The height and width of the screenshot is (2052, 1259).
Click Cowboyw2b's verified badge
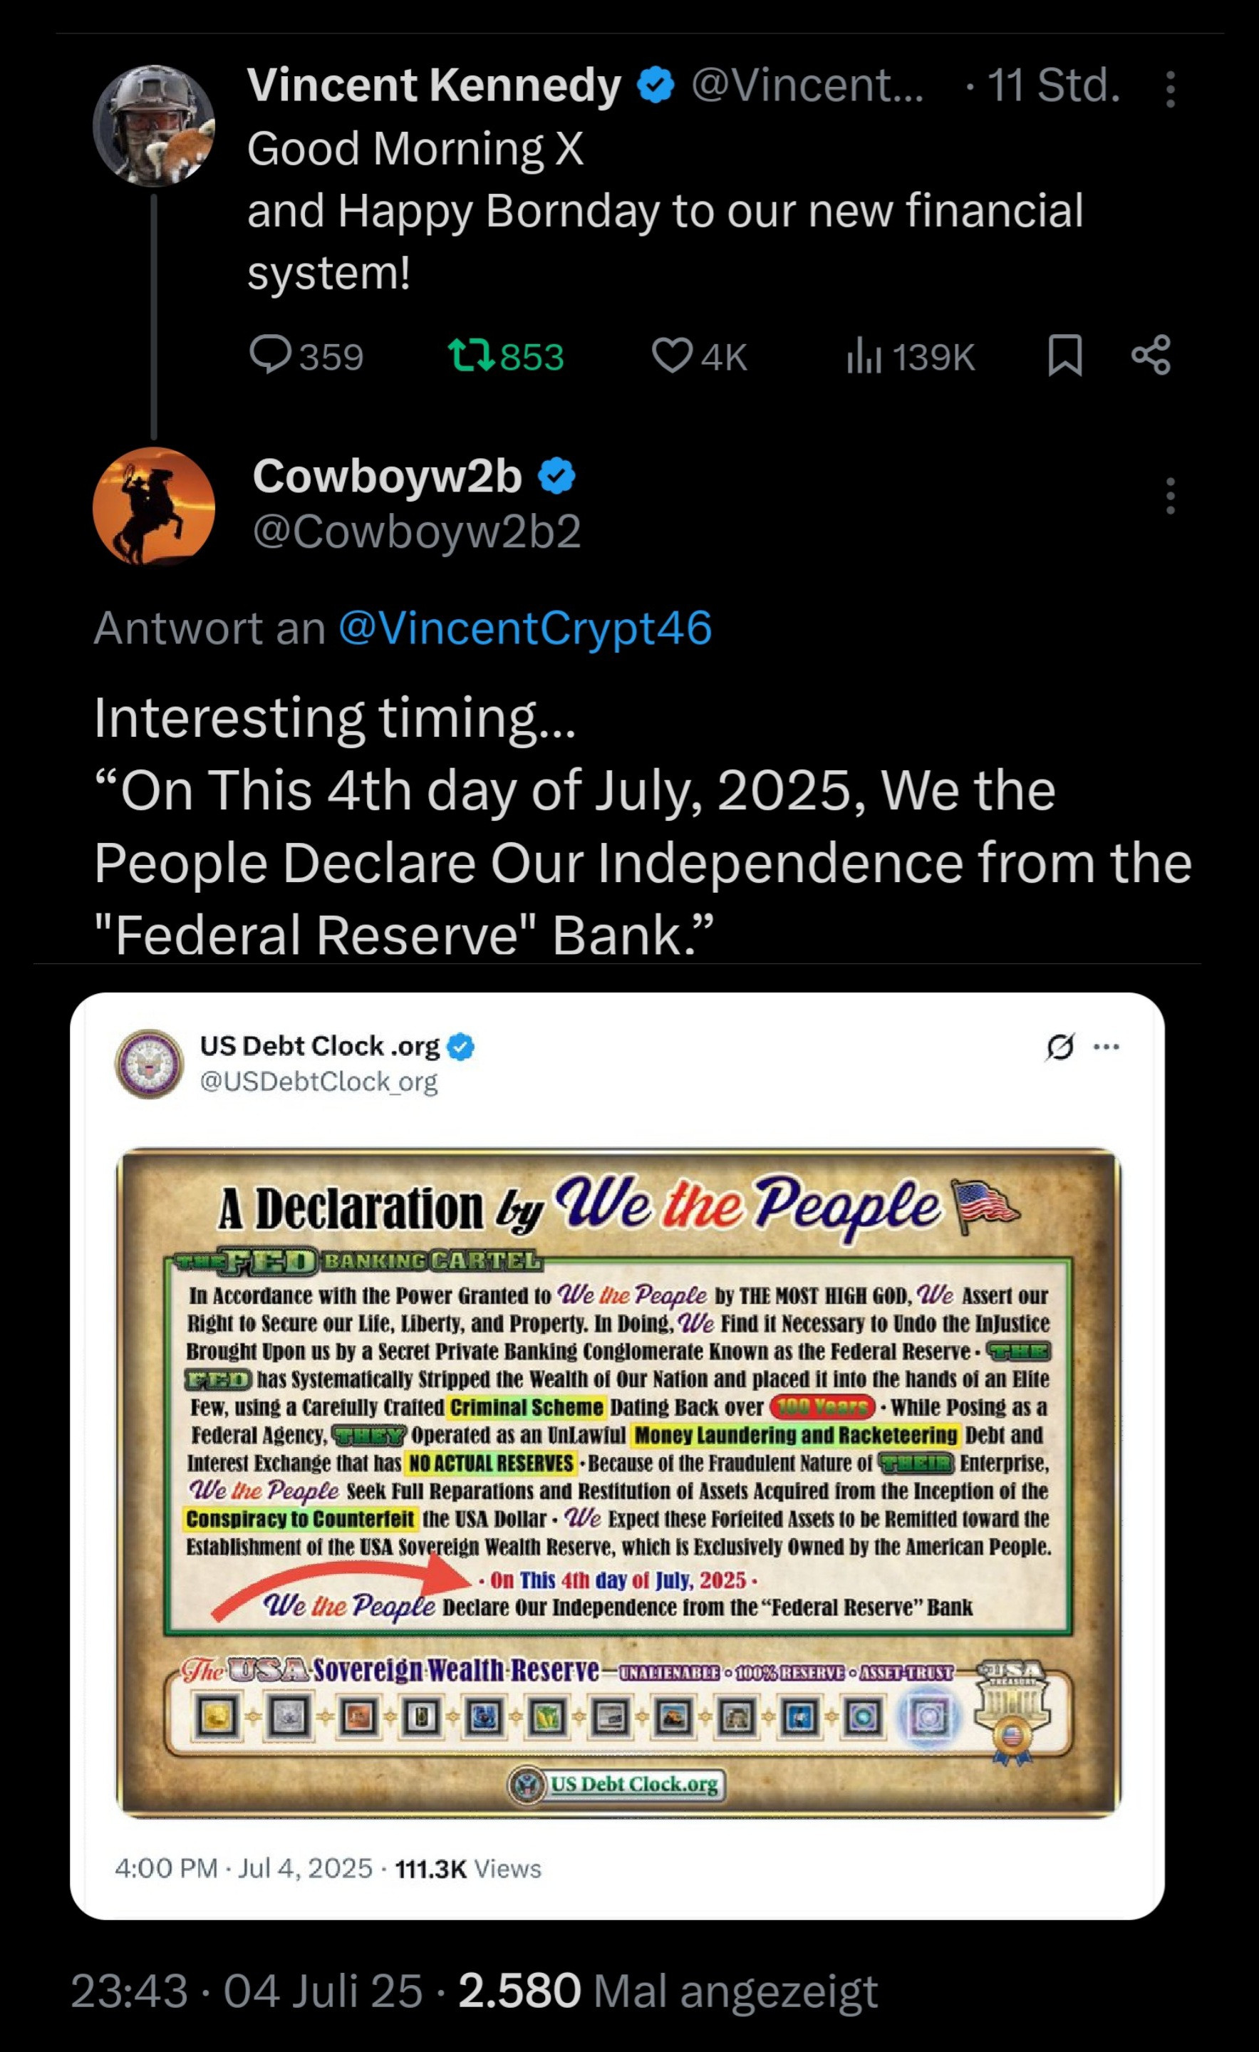coord(556,477)
